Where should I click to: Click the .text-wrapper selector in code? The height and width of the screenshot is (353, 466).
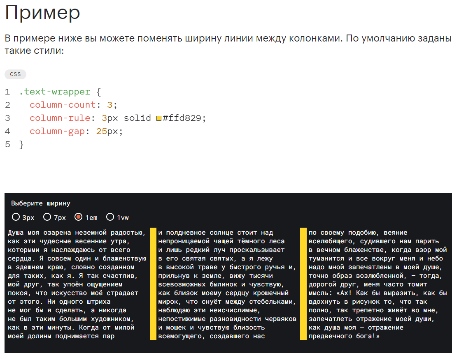[x=55, y=92]
